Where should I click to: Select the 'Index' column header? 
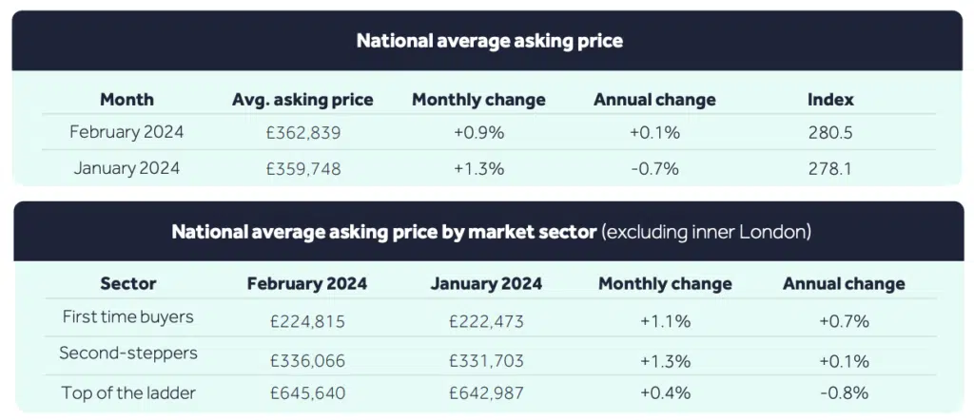pos(830,100)
